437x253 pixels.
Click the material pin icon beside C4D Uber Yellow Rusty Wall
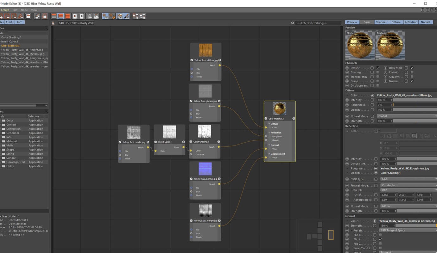point(53,23)
